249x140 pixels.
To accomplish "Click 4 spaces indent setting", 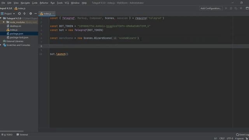I will (x=239, y=138).
